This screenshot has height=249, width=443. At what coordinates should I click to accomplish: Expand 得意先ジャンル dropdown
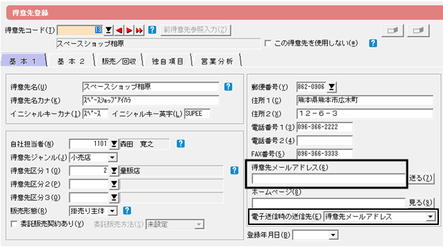pos(112,158)
